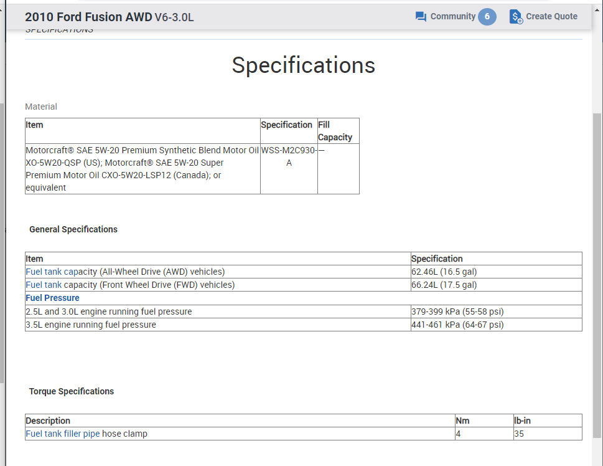Click the Community count badge showing 6
The image size is (603, 466).
(487, 17)
